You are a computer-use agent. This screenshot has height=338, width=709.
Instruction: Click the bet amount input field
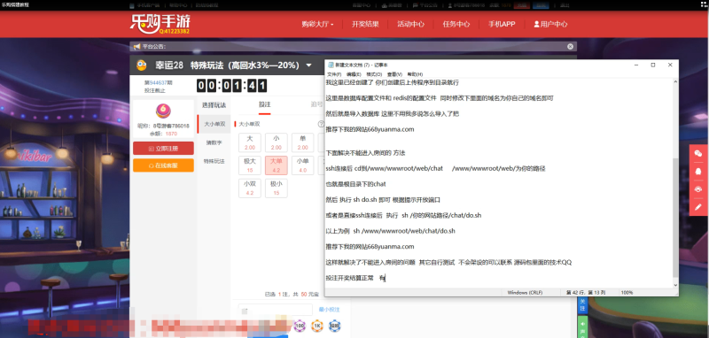[276, 310]
